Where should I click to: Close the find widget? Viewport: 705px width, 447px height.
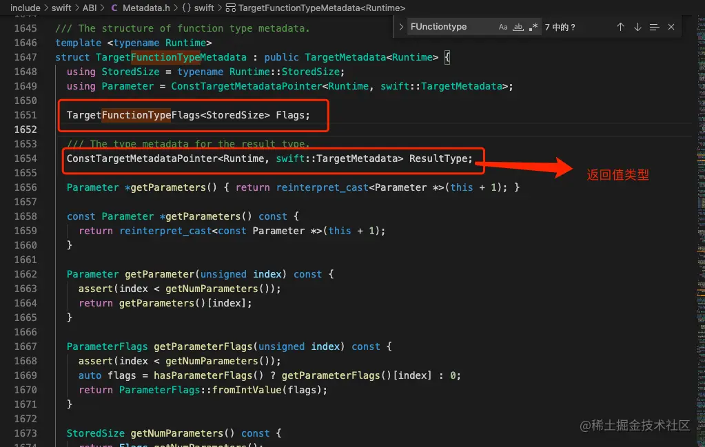(x=671, y=27)
